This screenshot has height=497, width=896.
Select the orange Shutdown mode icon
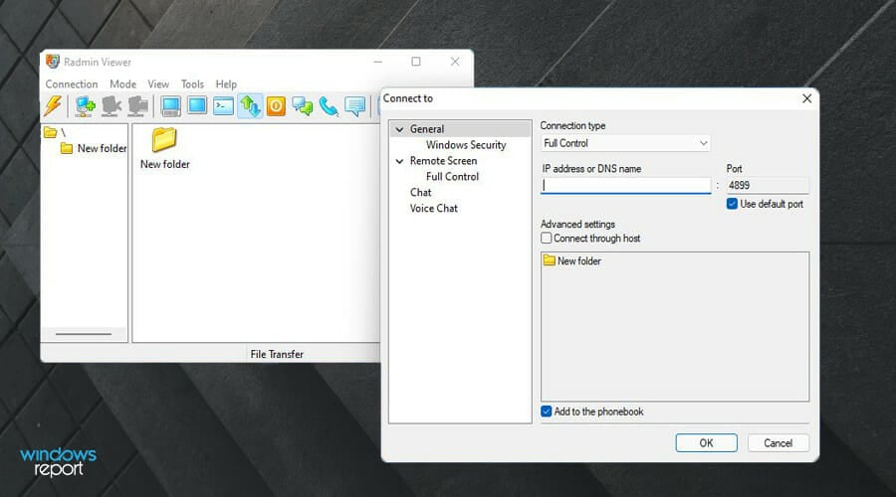pos(276,106)
